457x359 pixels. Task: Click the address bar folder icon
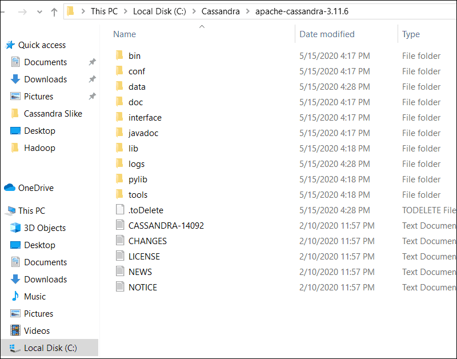[x=70, y=11]
